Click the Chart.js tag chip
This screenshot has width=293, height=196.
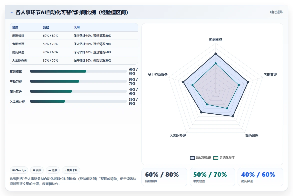19,170
